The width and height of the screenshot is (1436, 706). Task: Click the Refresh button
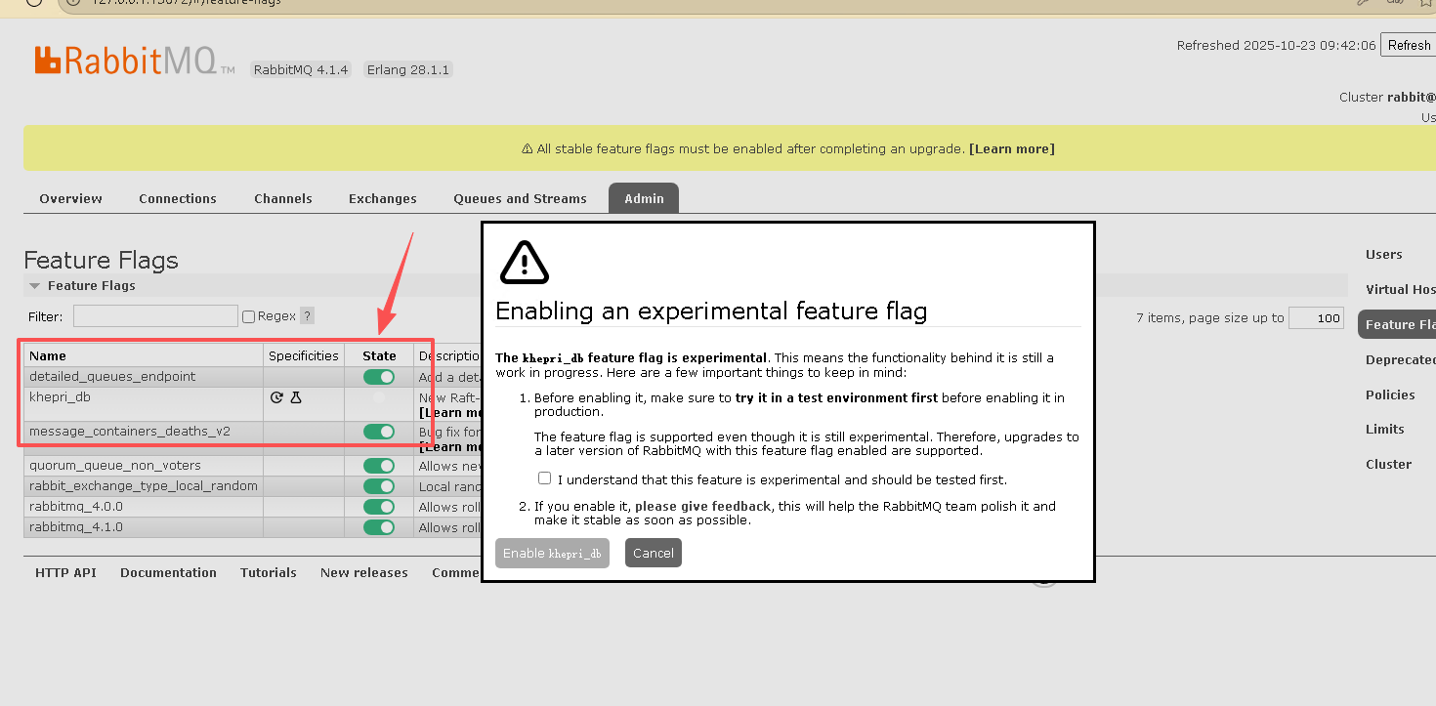pyautogui.click(x=1408, y=45)
